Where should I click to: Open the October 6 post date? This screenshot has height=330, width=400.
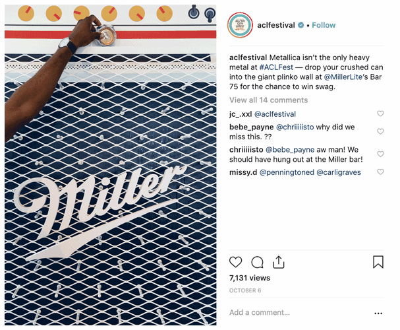tap(245, 290)
